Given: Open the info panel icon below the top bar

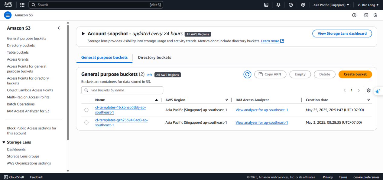Looking at the screenshot, I should 354,15.
